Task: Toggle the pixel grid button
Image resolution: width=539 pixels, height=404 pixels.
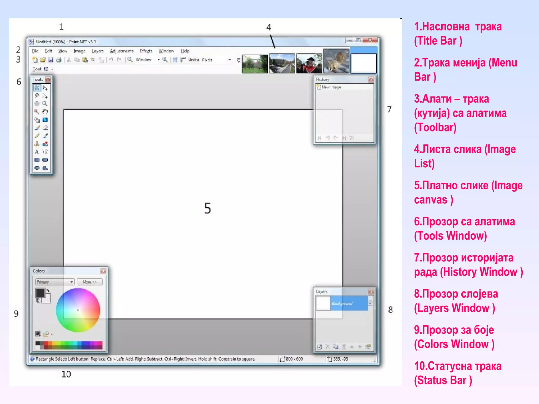Action: (175, 60)
